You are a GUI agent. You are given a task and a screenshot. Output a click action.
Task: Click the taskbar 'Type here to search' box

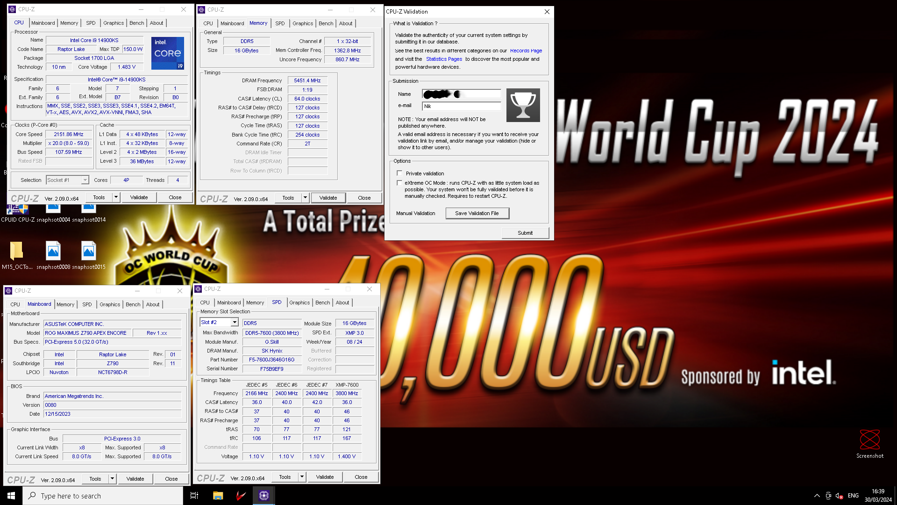(103, 496)
